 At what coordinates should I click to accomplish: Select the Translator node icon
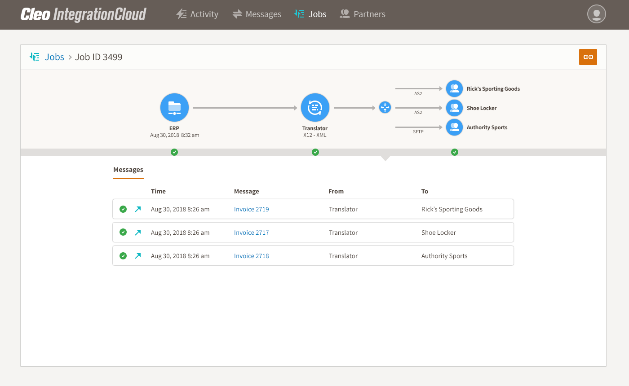[315, 108]
